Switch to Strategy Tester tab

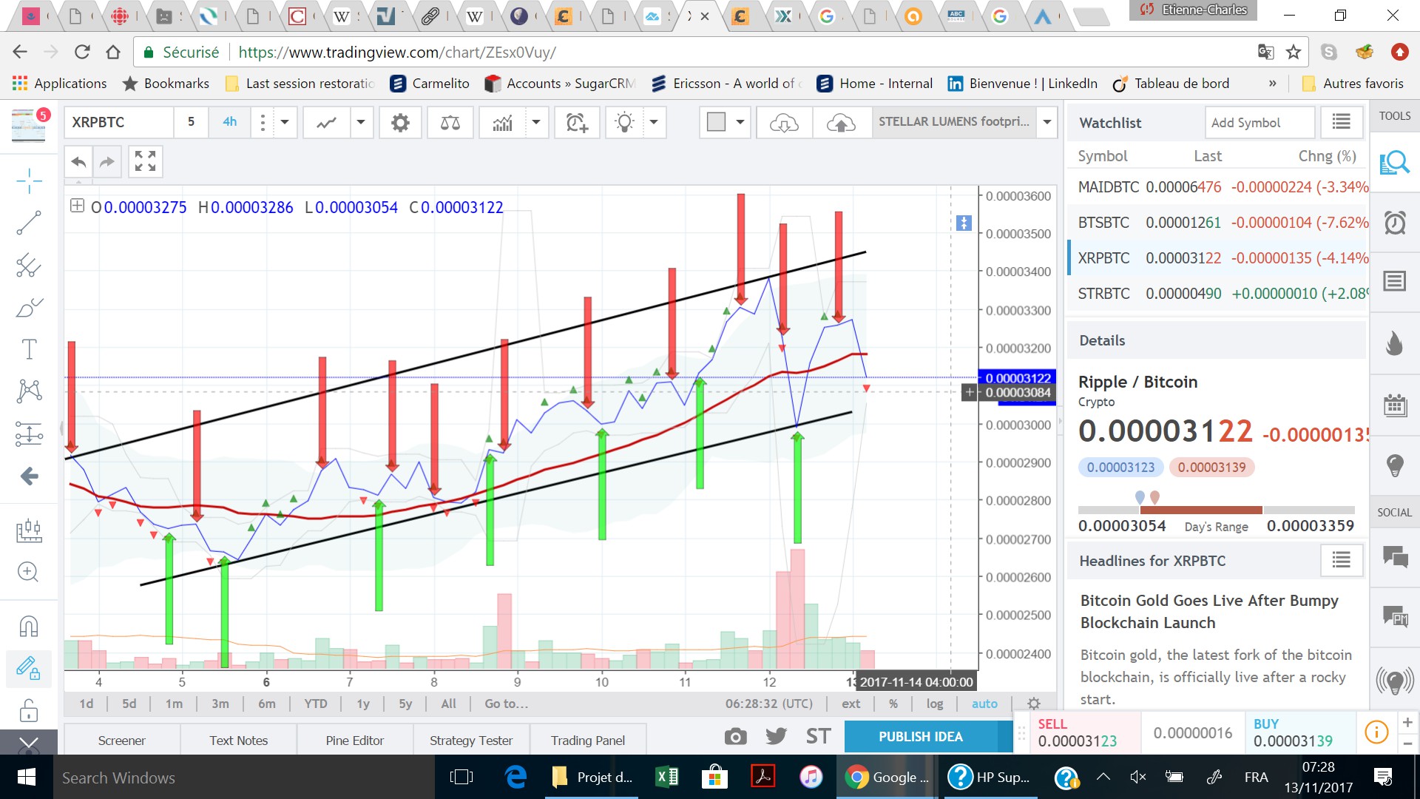[x=470, y=741]
